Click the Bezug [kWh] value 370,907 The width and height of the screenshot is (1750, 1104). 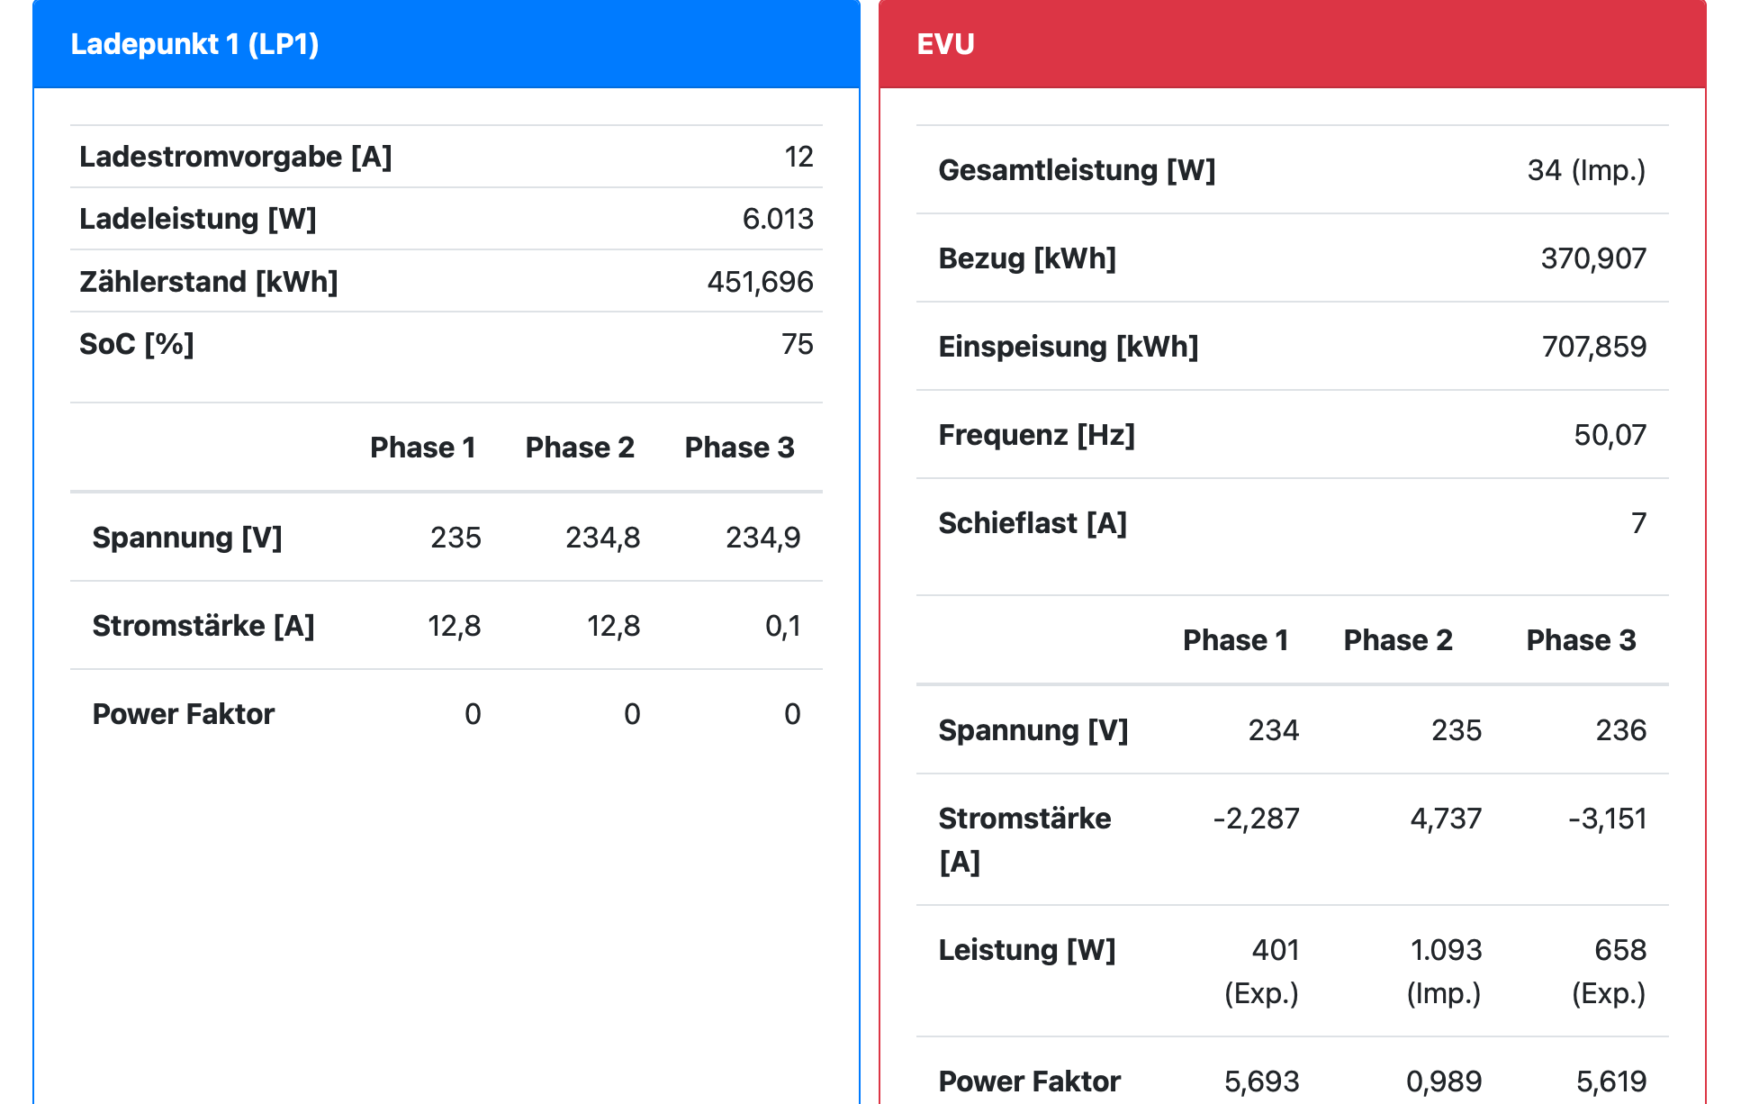click(1593, 258)
